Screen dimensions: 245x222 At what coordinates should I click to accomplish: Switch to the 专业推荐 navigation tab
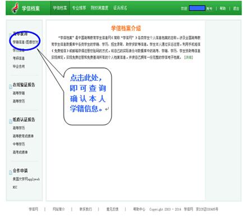tap(79, 8)
